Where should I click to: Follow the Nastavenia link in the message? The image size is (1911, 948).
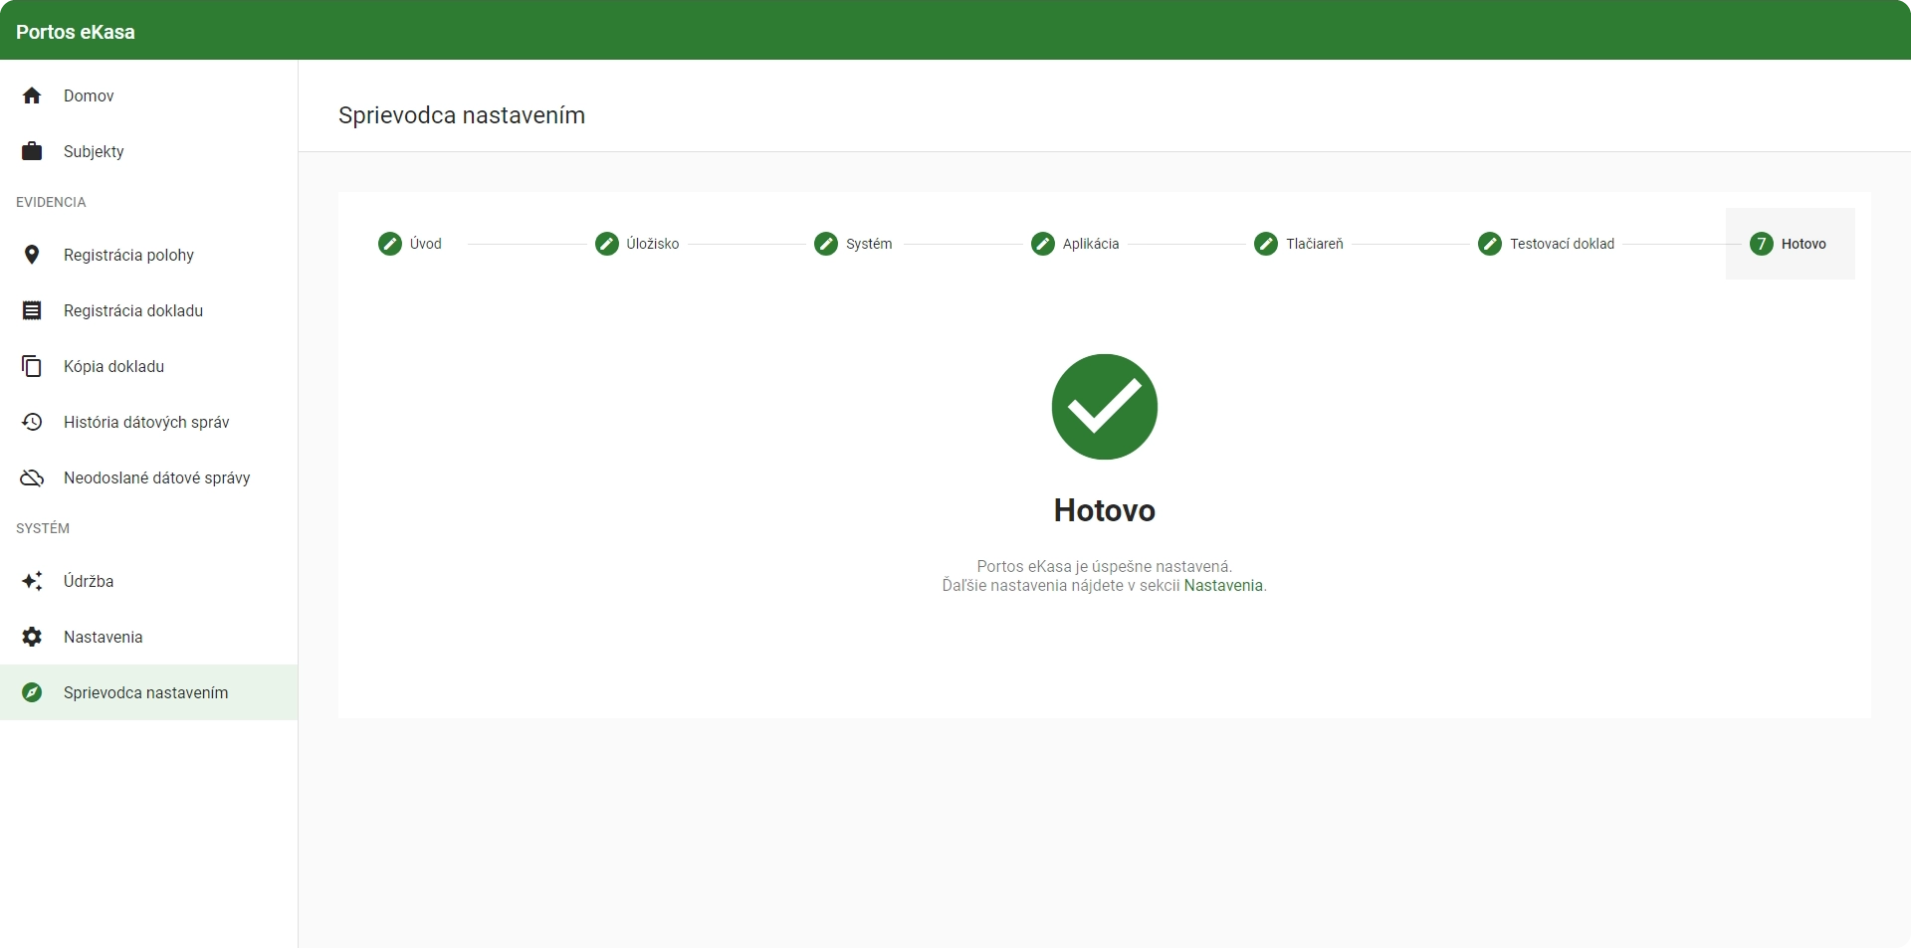coord(1223,586)
